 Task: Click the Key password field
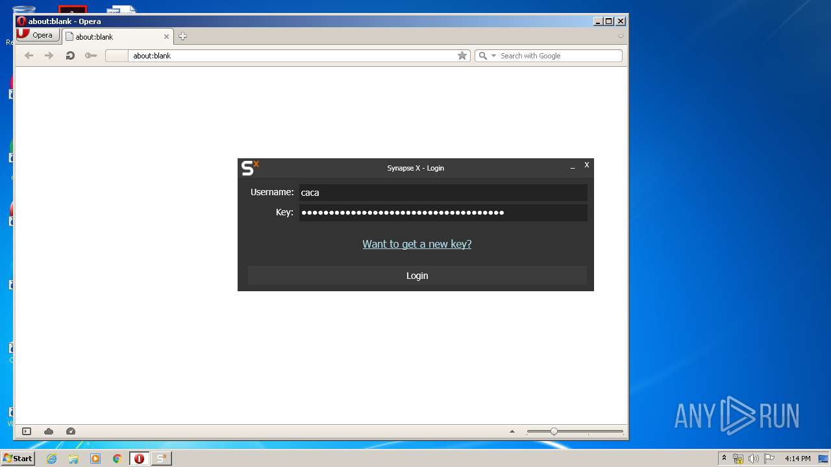pyautogui.click(x=443, y=213)
